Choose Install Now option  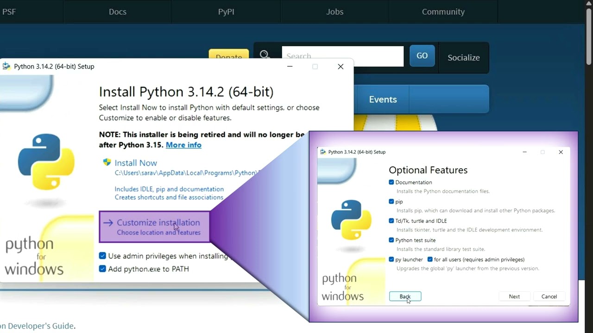click(x=136, y=163)
